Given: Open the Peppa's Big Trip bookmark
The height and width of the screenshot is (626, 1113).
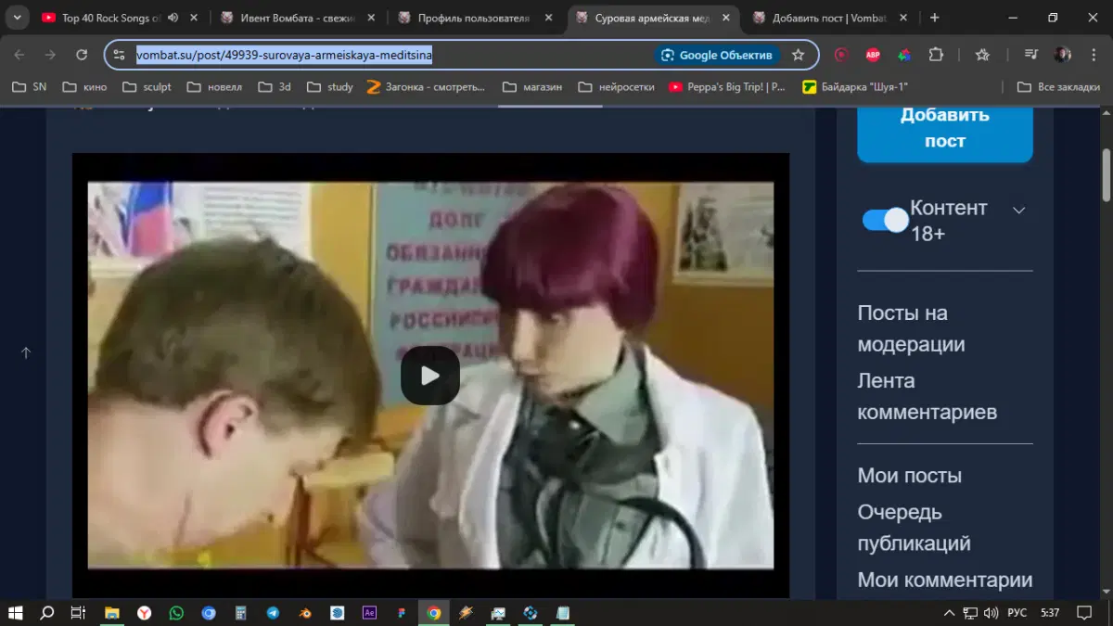Looking at the screenshot, I should pyautogui.click(x=727, y=87).
